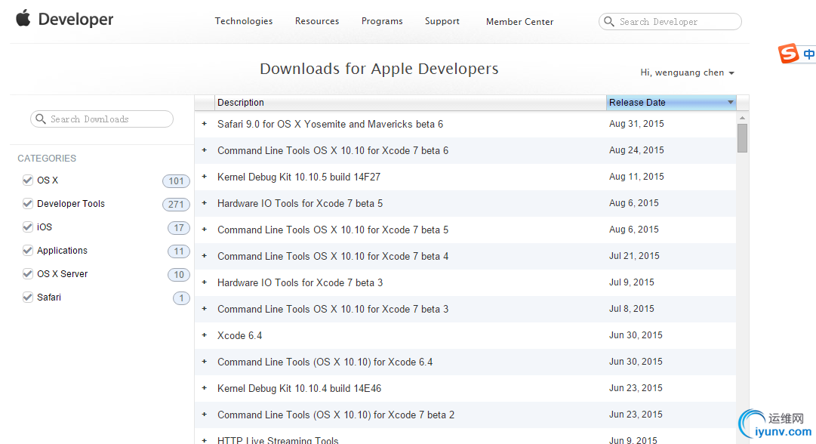Image resolution: width=816 pixels, height=444 pixels.
Task: Click the Jul 21, 2015 release date
Action: (x=634, y=255)
